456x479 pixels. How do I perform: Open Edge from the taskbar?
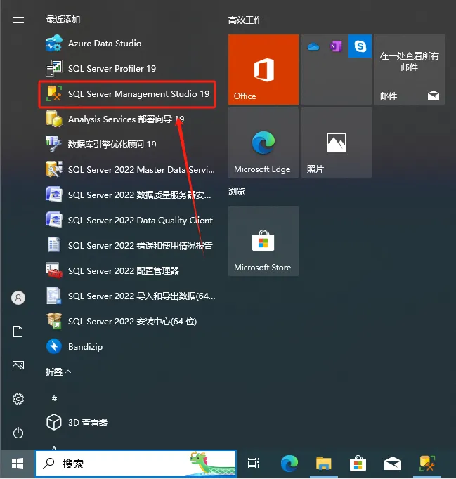pos(289,464)
